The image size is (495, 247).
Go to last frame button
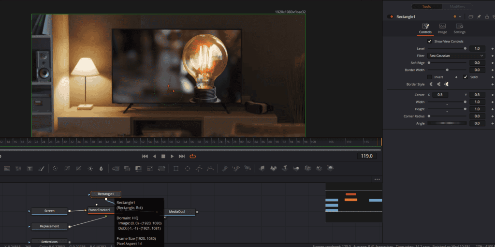click(182, 156)
